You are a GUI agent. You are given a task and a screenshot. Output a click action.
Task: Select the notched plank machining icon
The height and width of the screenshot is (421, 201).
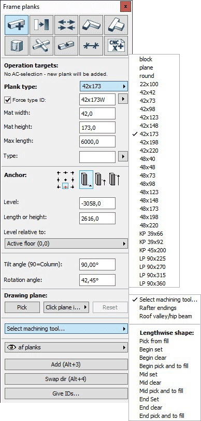66,46
